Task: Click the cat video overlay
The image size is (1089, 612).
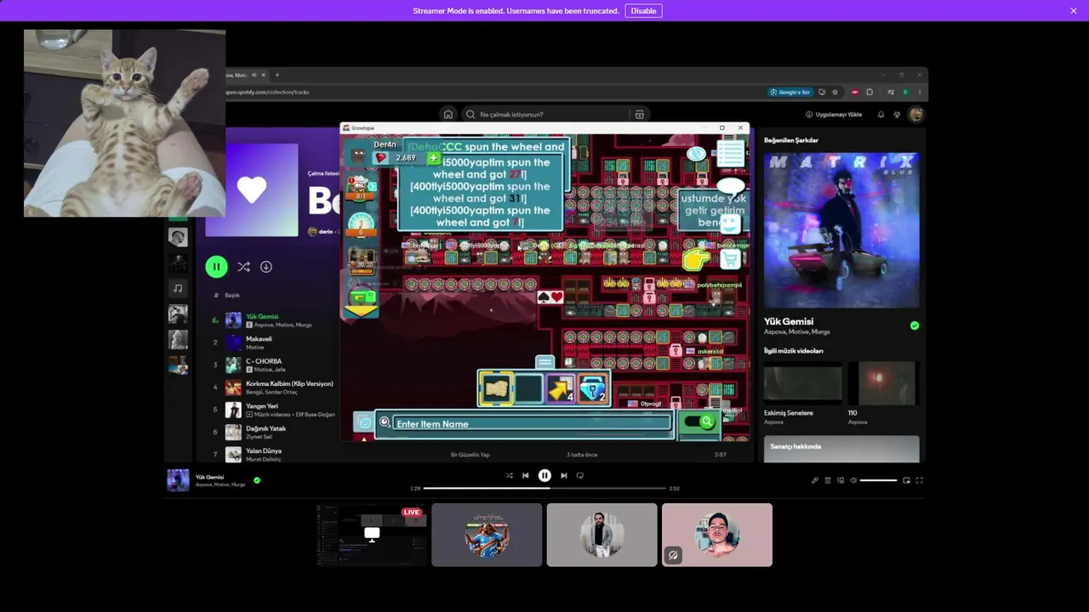Action: tap(125, 123)
